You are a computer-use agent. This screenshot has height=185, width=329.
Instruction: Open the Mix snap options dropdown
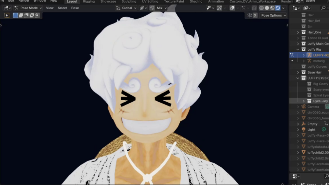click(162, 8)
